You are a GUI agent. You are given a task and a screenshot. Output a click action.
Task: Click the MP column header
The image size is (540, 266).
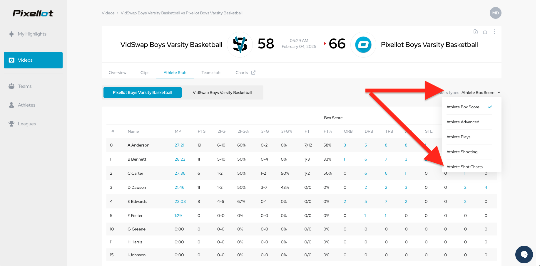(178, 131)
